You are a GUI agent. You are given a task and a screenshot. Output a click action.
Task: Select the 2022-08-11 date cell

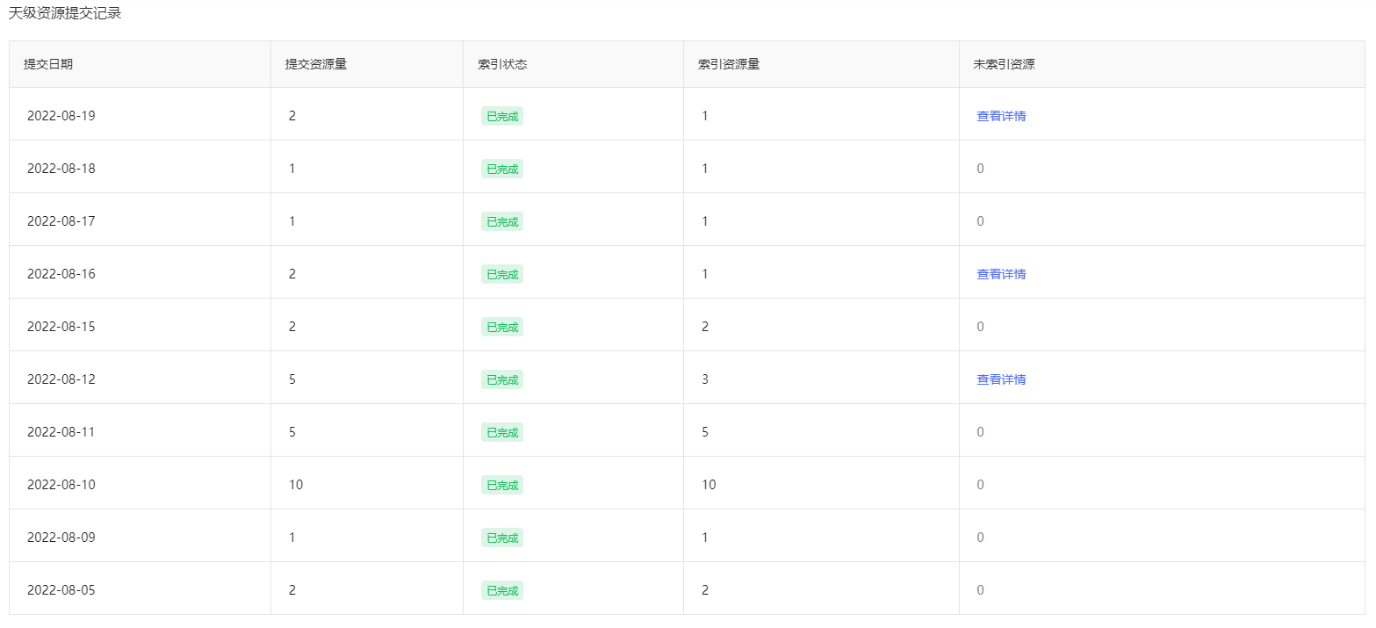(x=61, y=432)
